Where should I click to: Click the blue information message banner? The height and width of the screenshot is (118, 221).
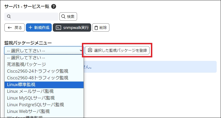[x=151, y=67]
